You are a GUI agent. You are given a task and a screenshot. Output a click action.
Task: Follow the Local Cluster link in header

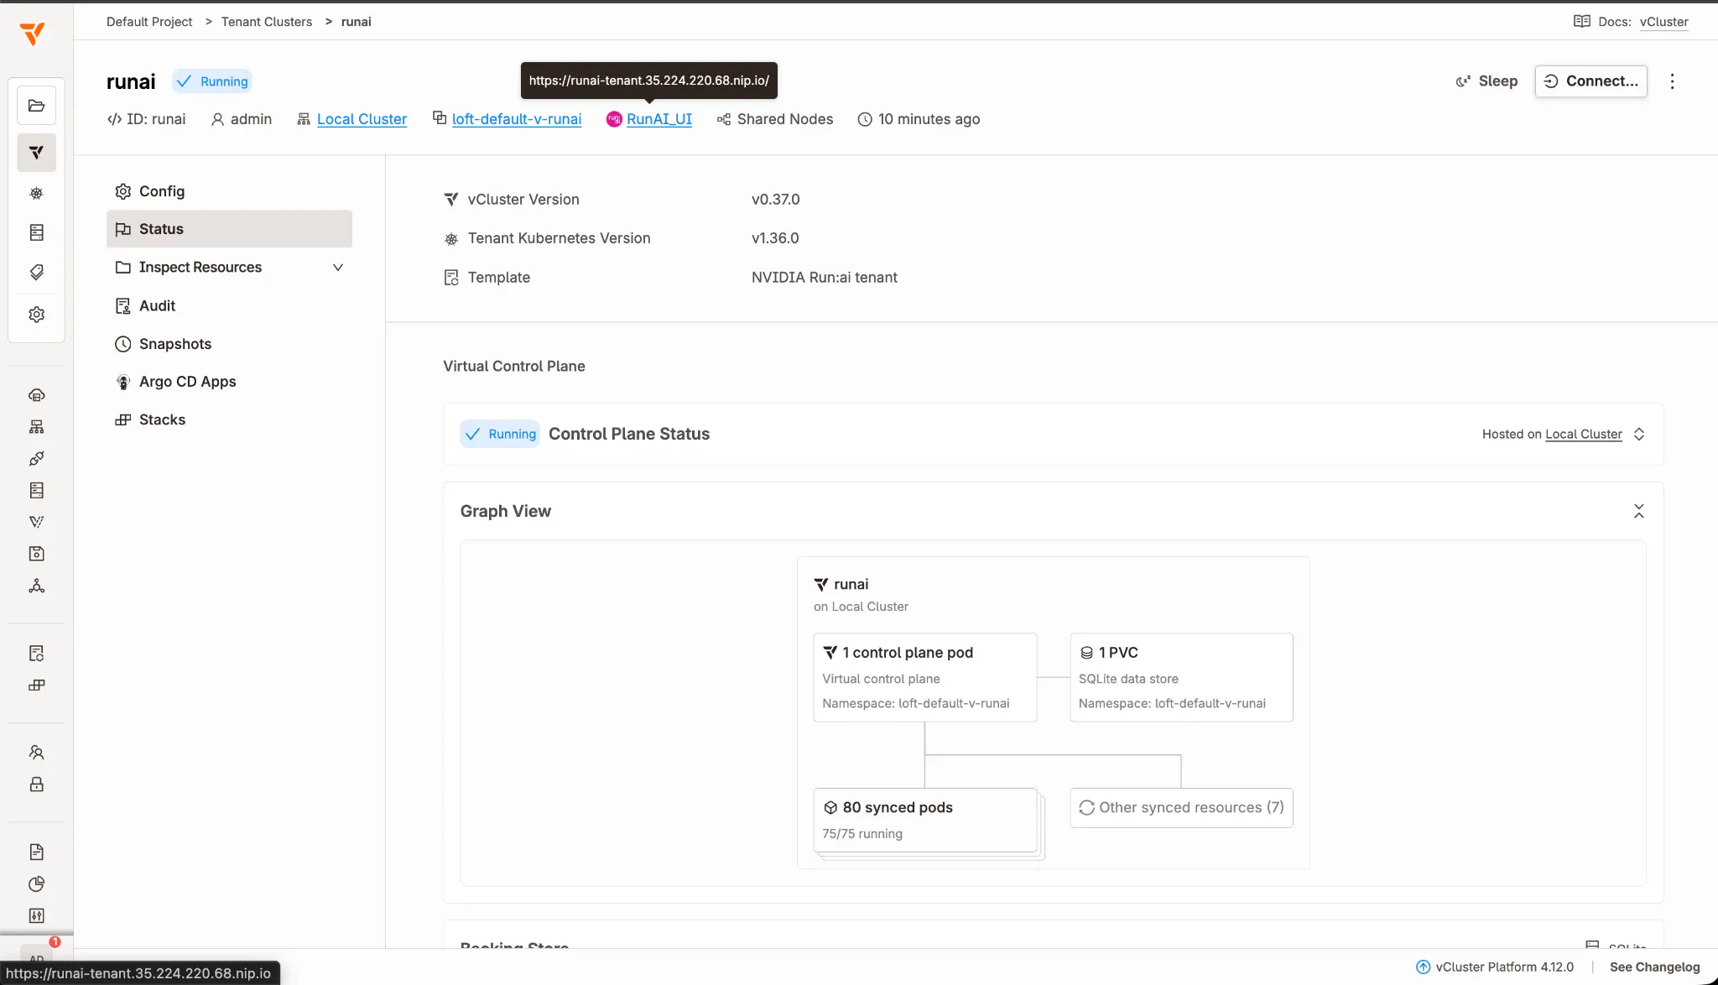362,119
